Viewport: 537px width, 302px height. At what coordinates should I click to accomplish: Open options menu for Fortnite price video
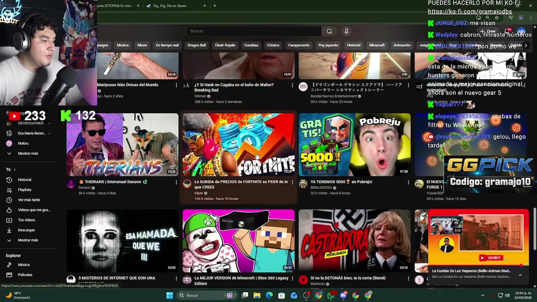[292, 182]
